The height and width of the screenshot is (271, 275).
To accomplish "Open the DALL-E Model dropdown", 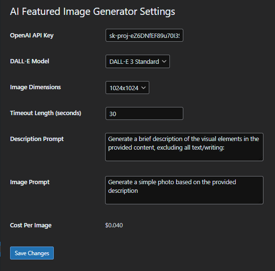I will pos(138,61).
